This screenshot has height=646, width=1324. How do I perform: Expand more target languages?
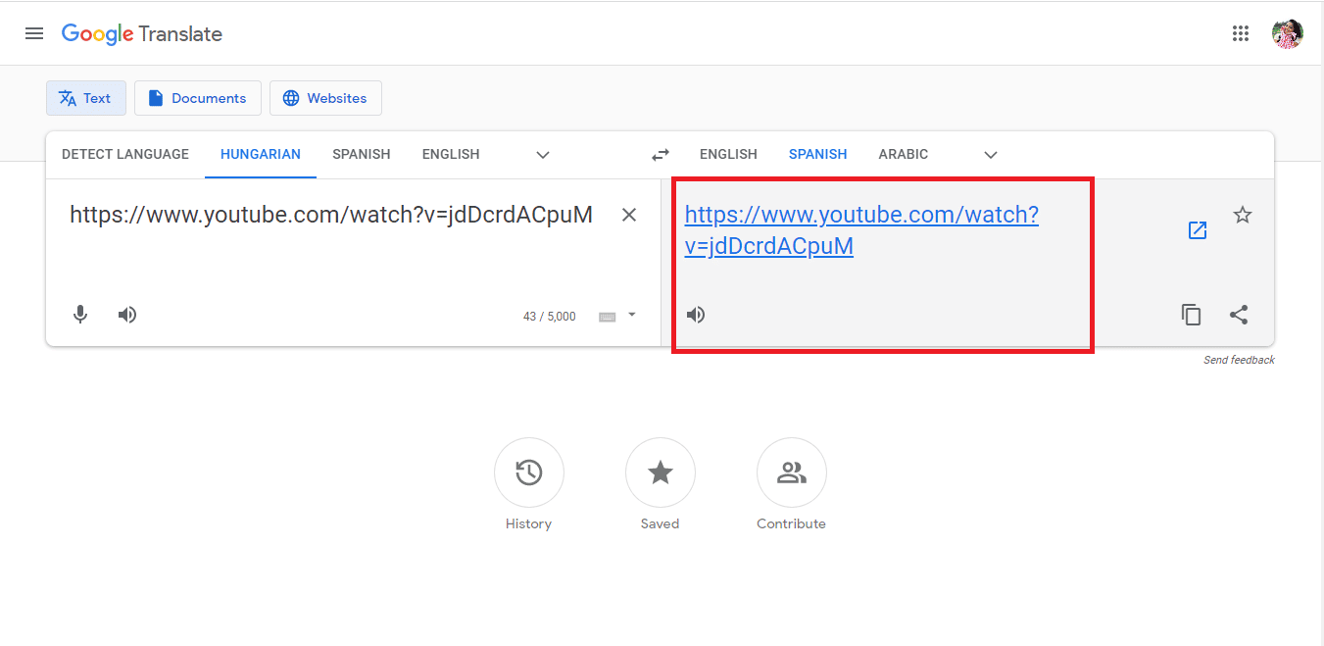991,155
